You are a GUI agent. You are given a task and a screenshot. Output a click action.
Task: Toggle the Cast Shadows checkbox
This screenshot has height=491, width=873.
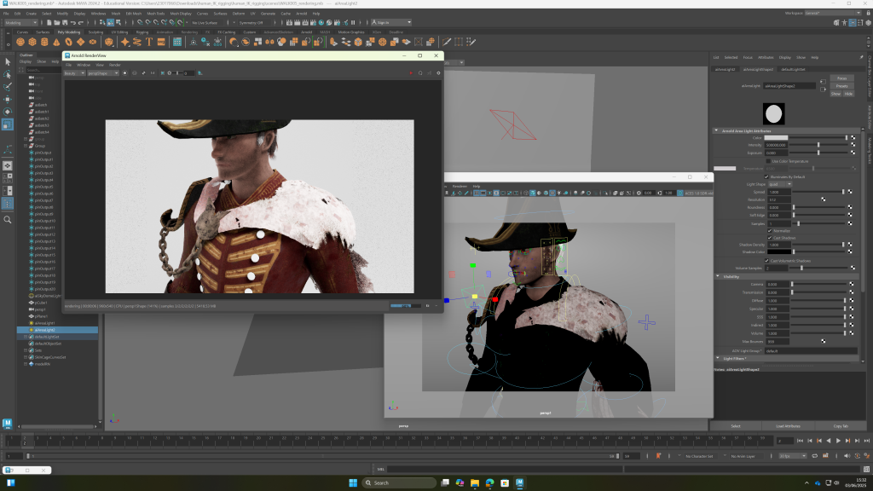tap(770, 238)
